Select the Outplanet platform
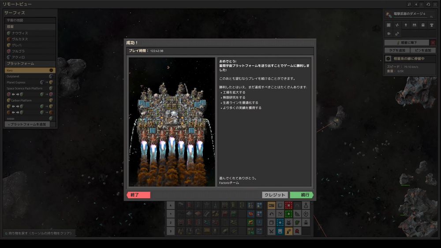Viewport: 441px width, 248px height. click(x=30, y=76)
